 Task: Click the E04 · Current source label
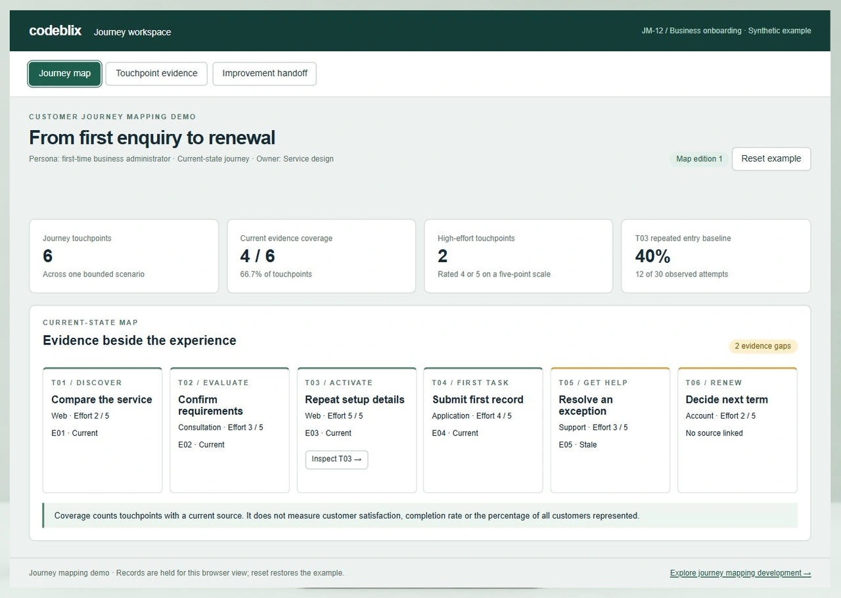[x=455, y=434]
